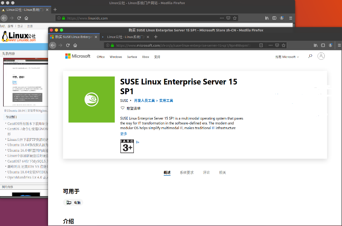Bookmark linuxidc.com with the star in the background window
This screenshot has height=226, width=342.
(235, 18)
